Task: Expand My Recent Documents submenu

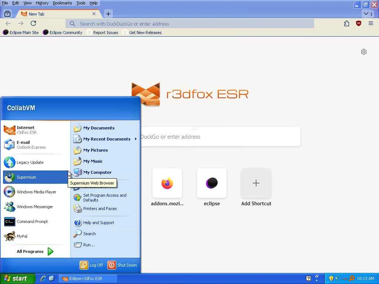Action: (x=105, y=139)
